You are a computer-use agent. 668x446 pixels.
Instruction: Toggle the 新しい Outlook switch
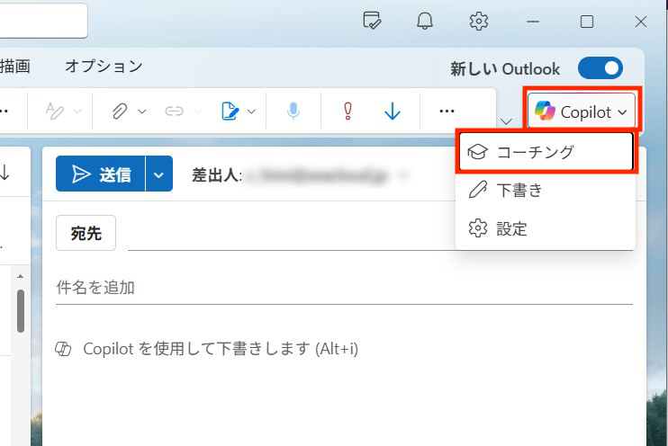[600, 68]
